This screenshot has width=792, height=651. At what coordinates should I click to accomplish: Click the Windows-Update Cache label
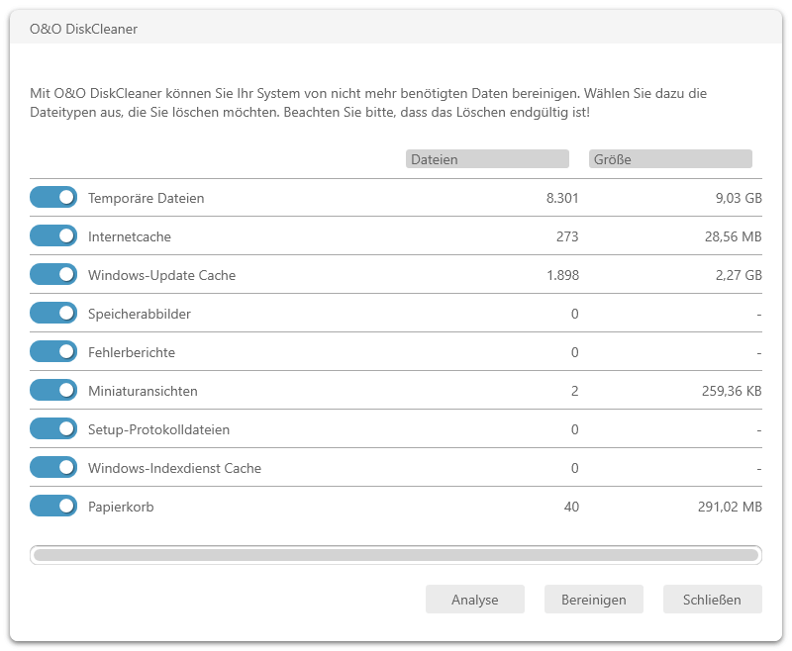161,275
